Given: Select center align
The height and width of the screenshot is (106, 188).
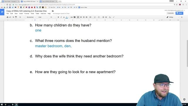Looking at the screenshot, I should [x=81, y=17].
